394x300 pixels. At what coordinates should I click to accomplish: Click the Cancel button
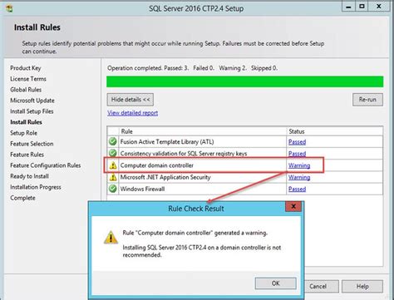coord(318,286)
